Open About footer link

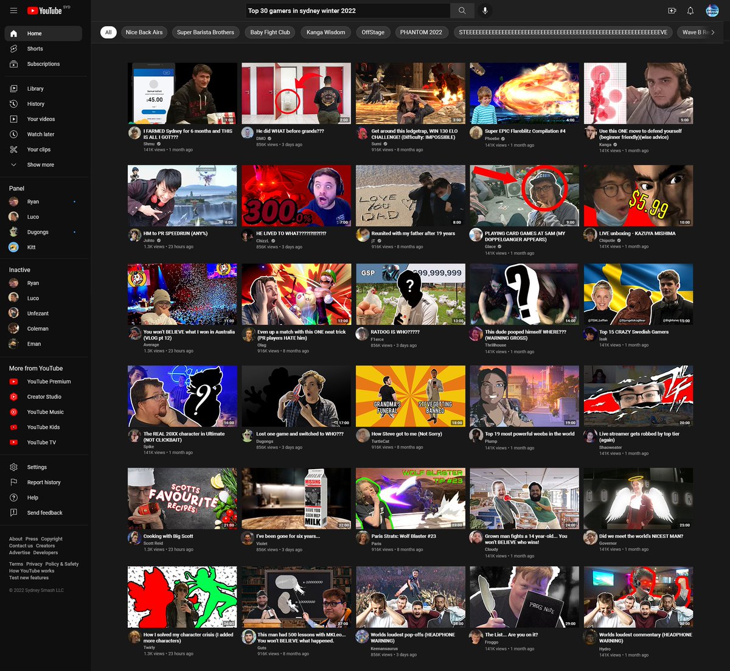click(x=16, y=539)
